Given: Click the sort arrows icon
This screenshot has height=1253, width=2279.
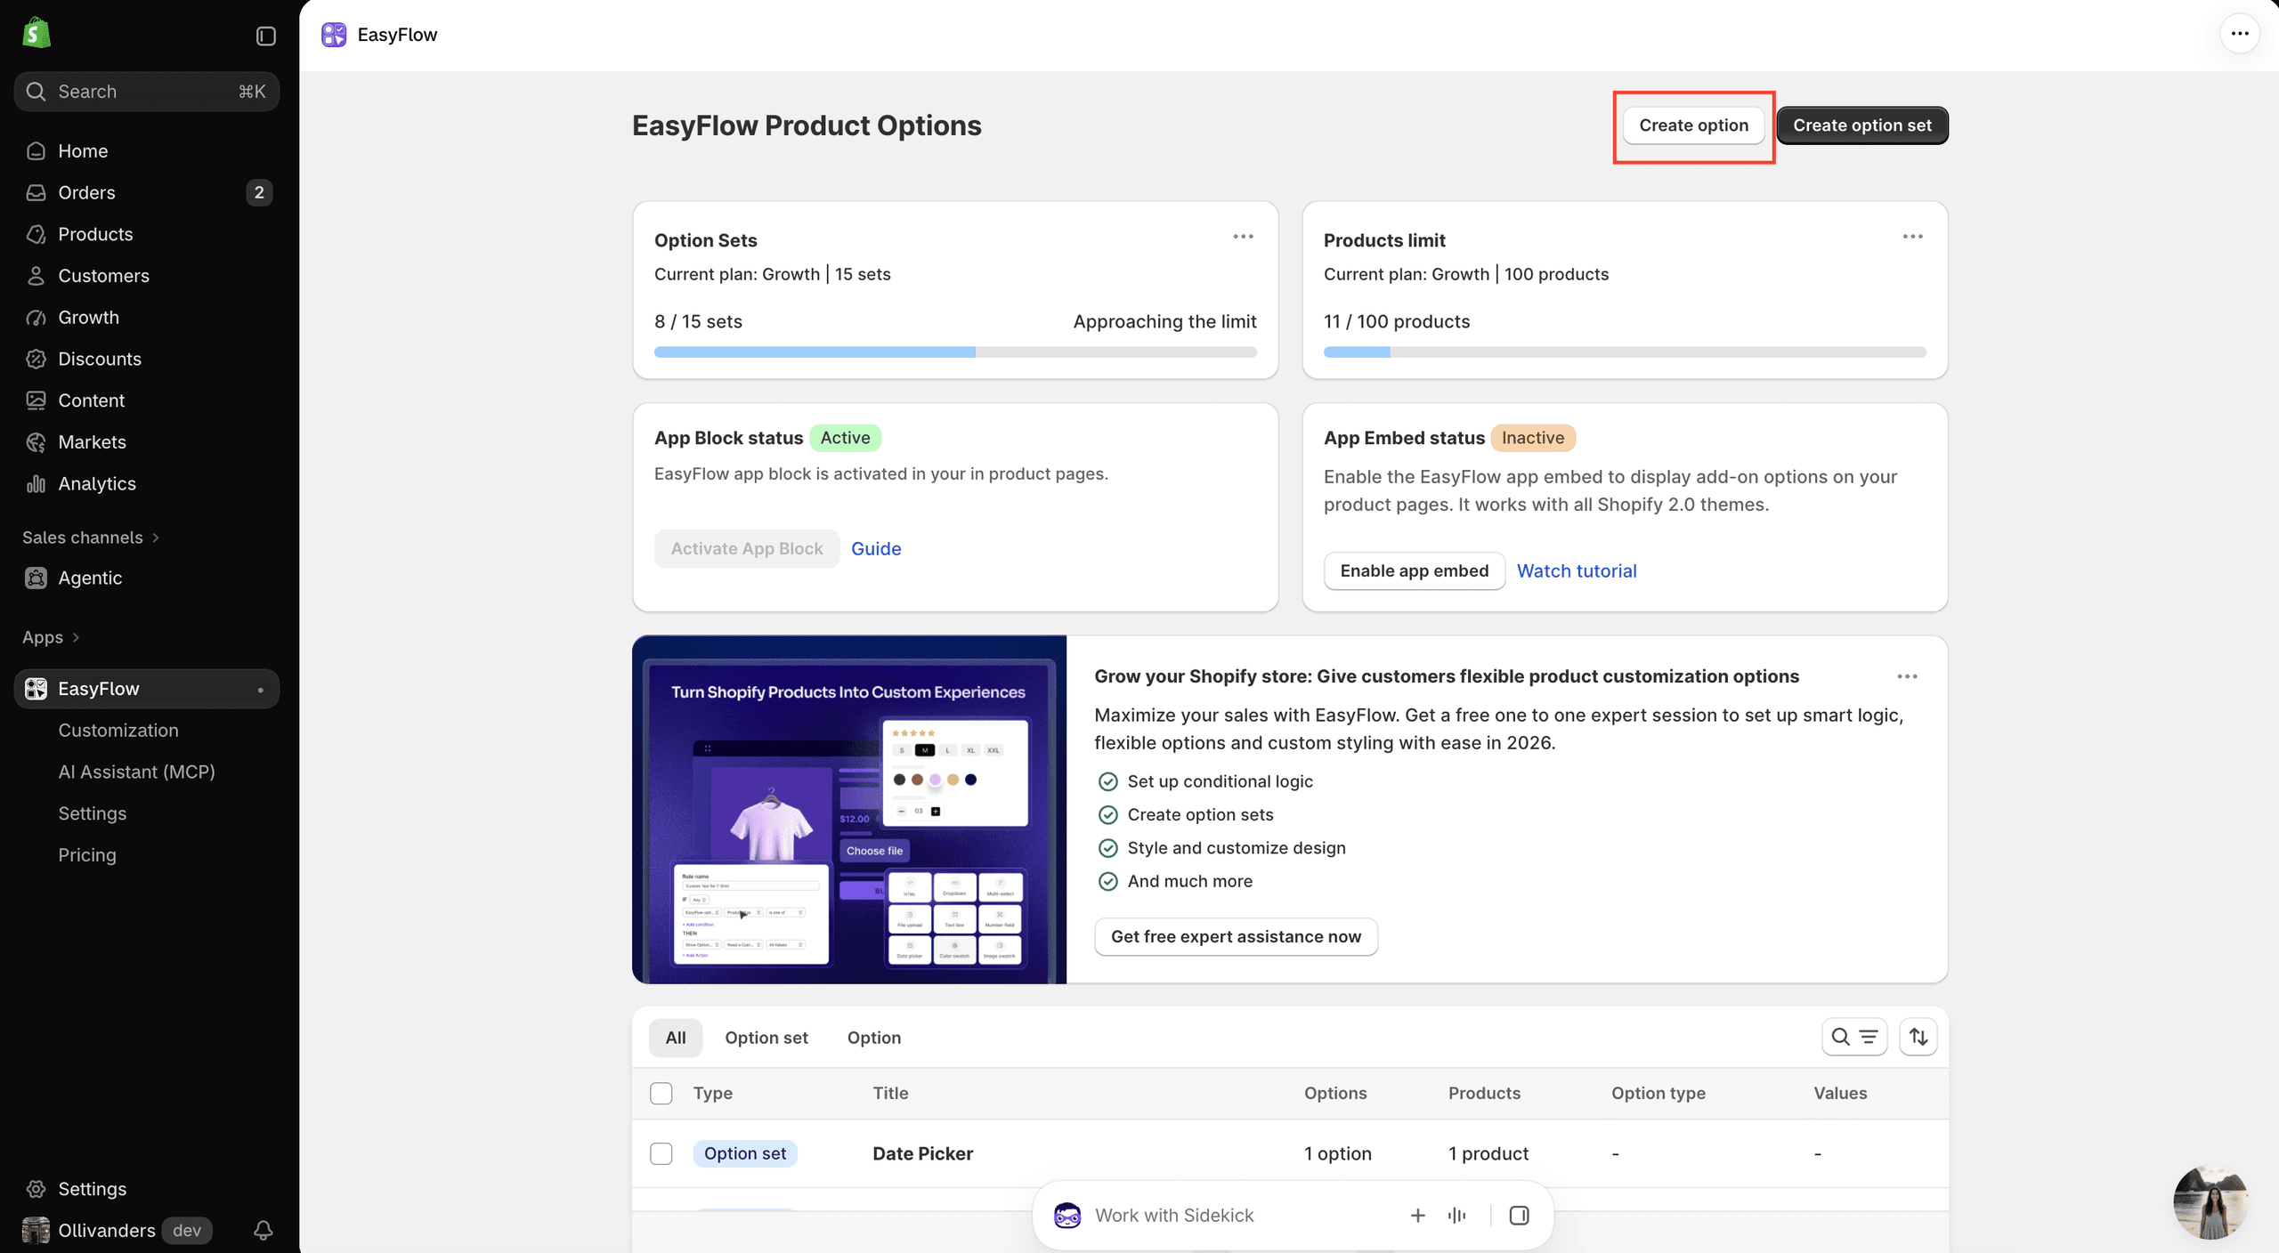Looking at the screenshot, I should (1918, 1037).
